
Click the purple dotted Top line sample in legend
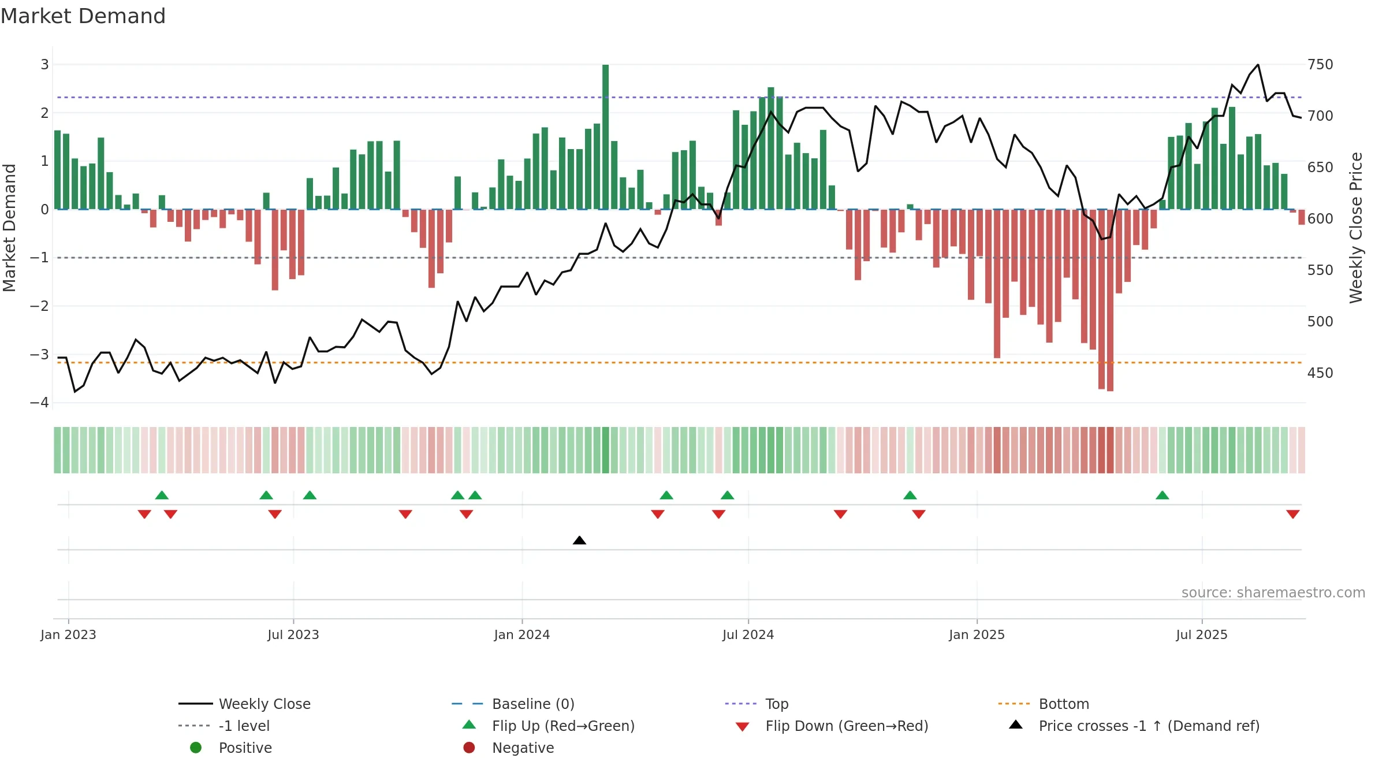(740, 704)
